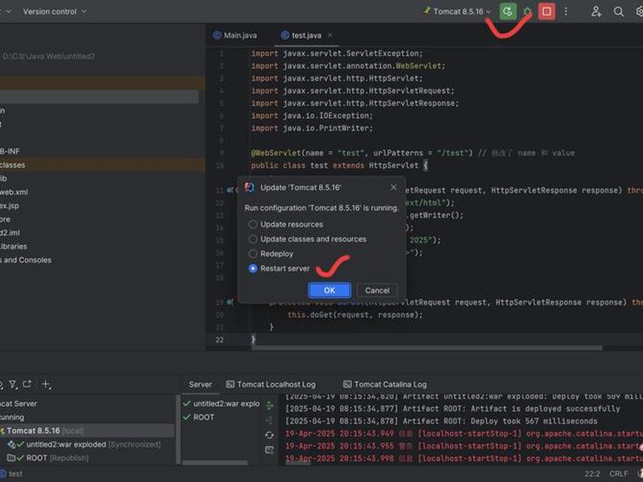This screenshot has height=482, width=643.
Task: Click the bottom icon below the refresh icon
Action: [269, 450]
